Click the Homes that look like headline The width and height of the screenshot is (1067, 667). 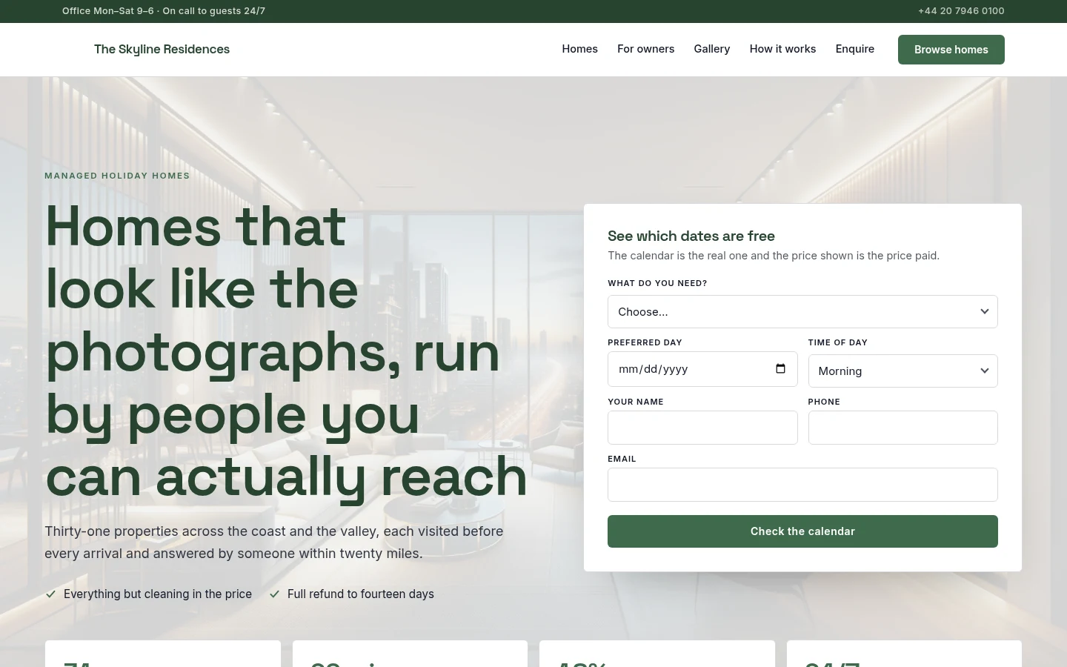286,351
